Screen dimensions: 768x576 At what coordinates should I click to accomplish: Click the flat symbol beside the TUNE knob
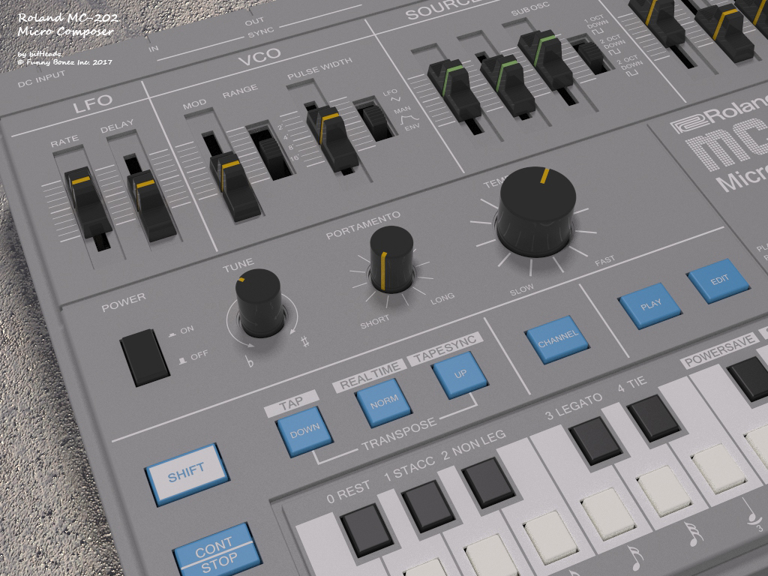pos(250,361)
